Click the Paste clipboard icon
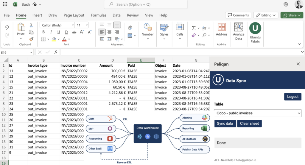 tap(21, 27)
